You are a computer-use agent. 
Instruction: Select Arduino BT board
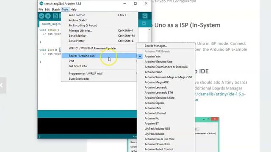click(166, 124)
